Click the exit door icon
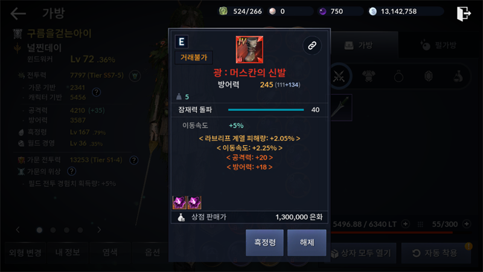The height and width of the screenshot is (272, 483). (x=464, y=13)
